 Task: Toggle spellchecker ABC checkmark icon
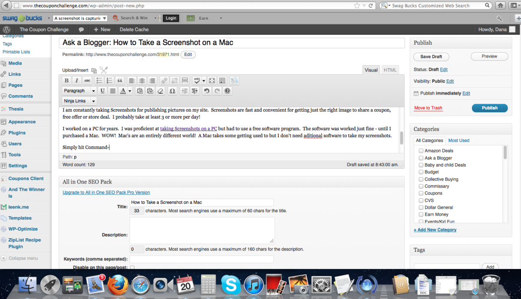[x=197, y=80]
